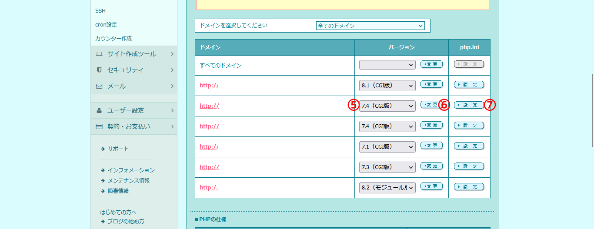Open the 8.2（モジュール版） version dropdown
The height and width of the screenshot is (229, 594).
[x=387, y=188]
